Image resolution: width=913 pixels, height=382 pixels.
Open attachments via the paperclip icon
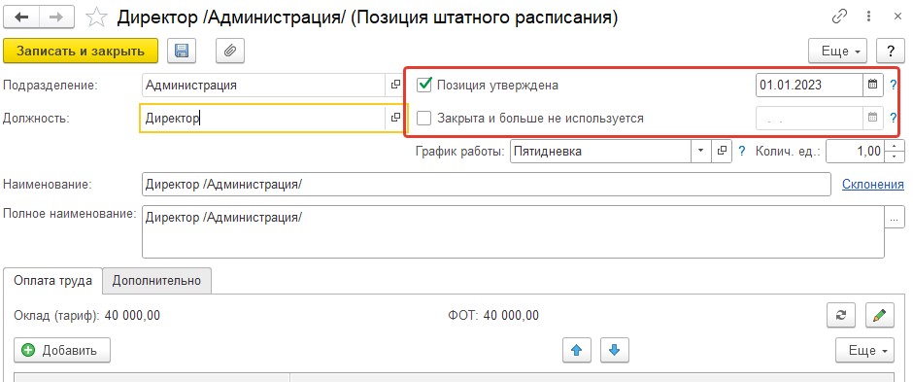(230, 51)
